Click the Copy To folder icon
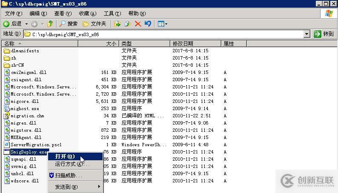This screenshot has height=193, width=338. 128,24
